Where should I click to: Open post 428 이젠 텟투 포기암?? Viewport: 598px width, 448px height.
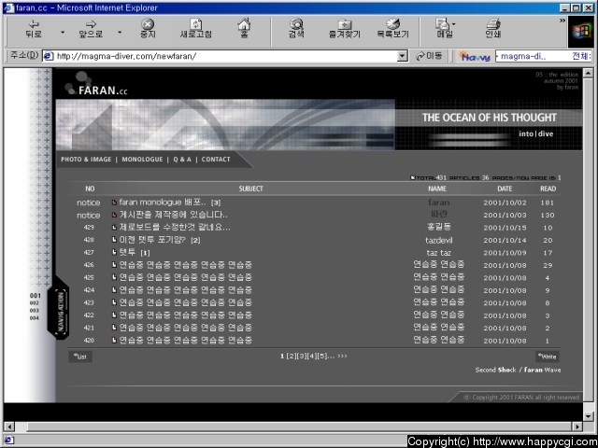coord(152,240)
